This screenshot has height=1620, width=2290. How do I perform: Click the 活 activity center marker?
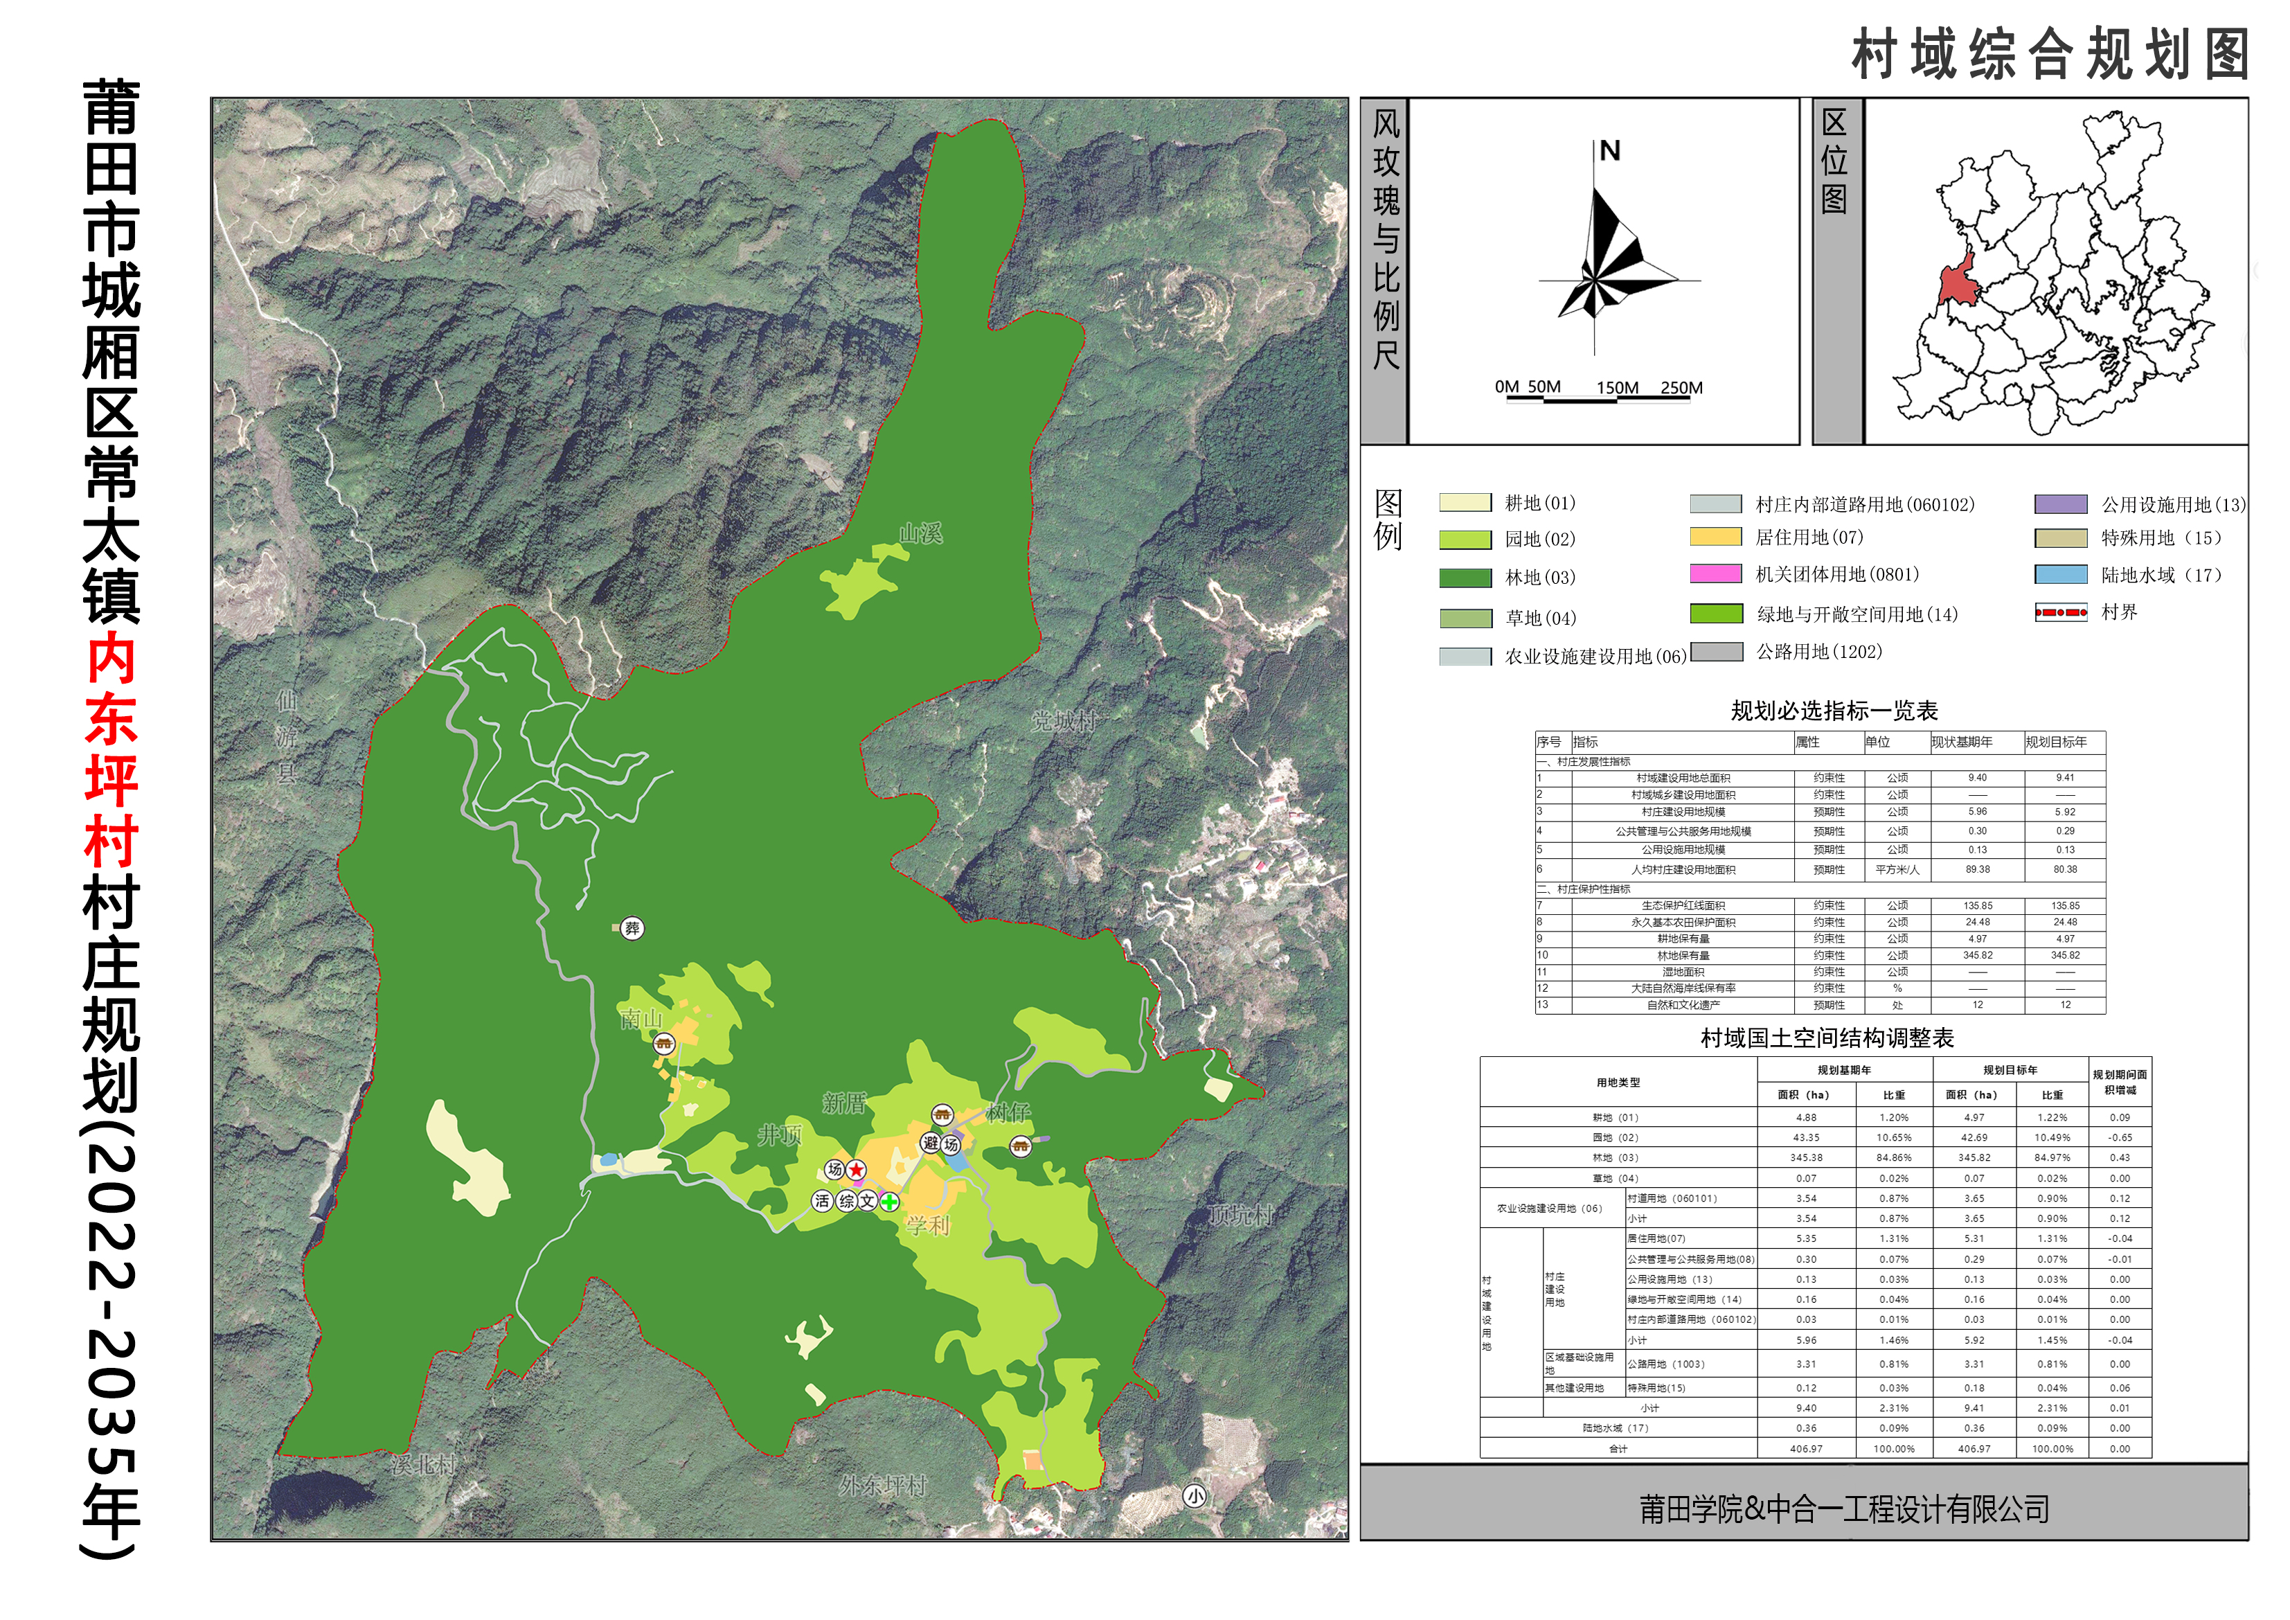click(x=822, y=1201)
